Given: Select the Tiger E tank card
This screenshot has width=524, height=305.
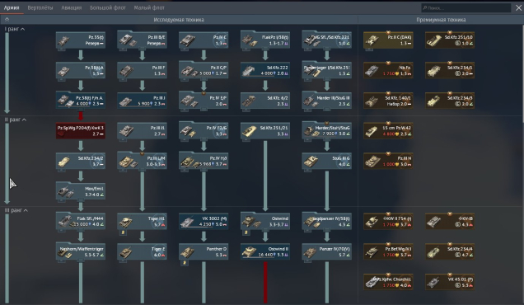Looking at the screenshot, I should pos(142,251).
